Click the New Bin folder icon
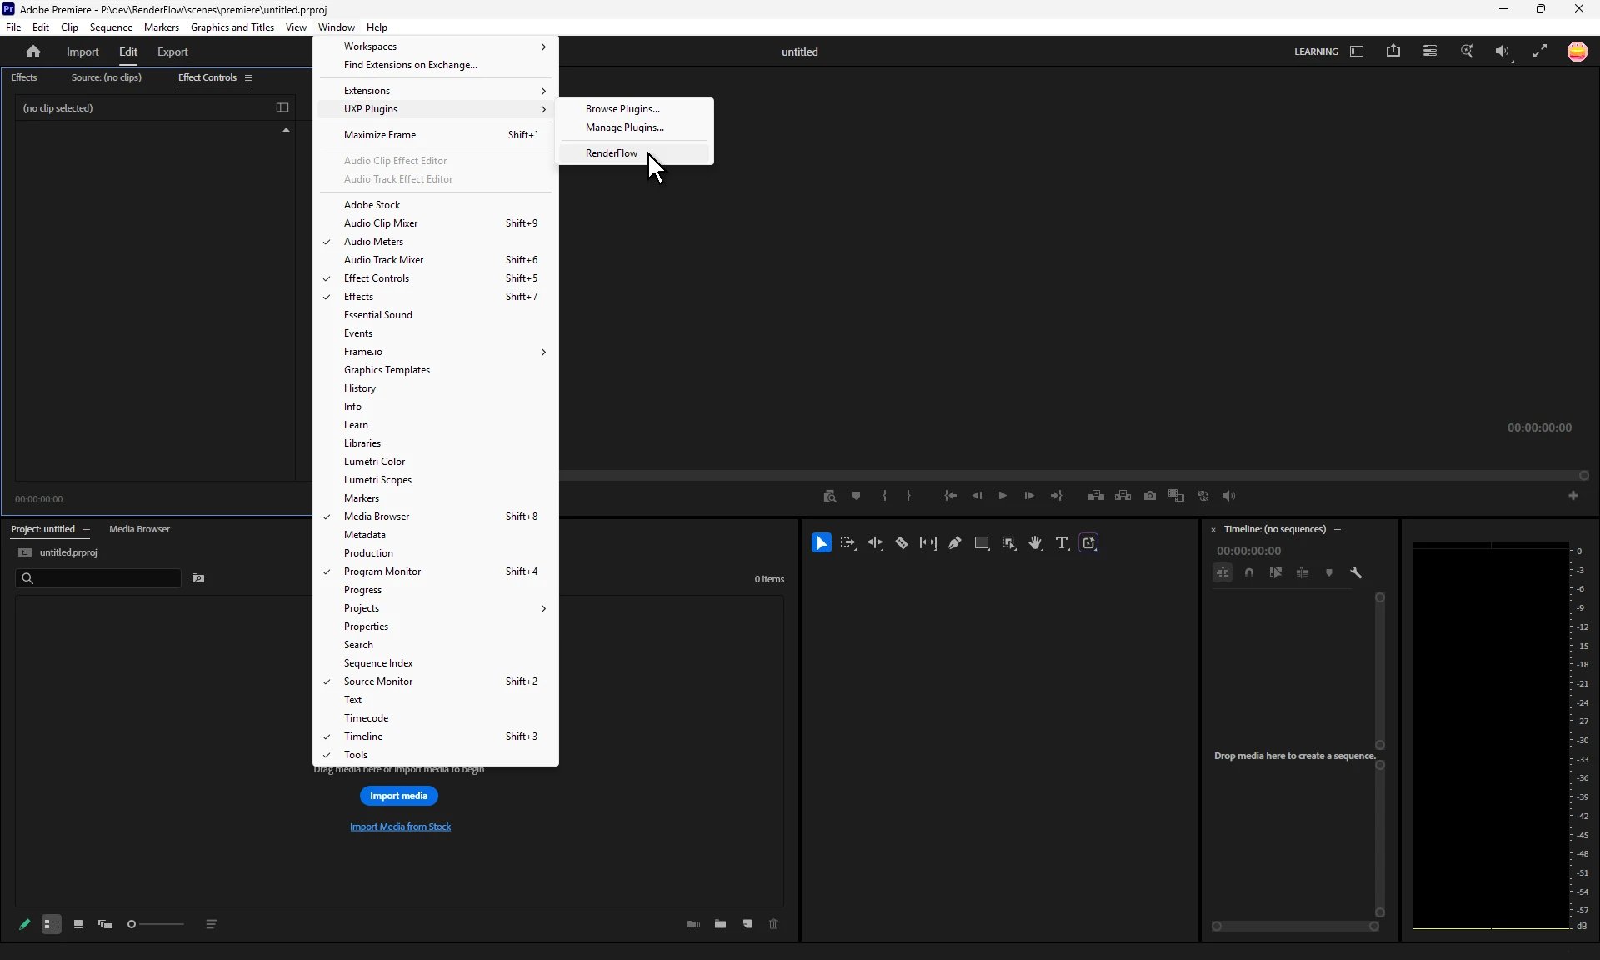Image resolution: width=1600 pixels, height=960 pixels. pos(721,924)
